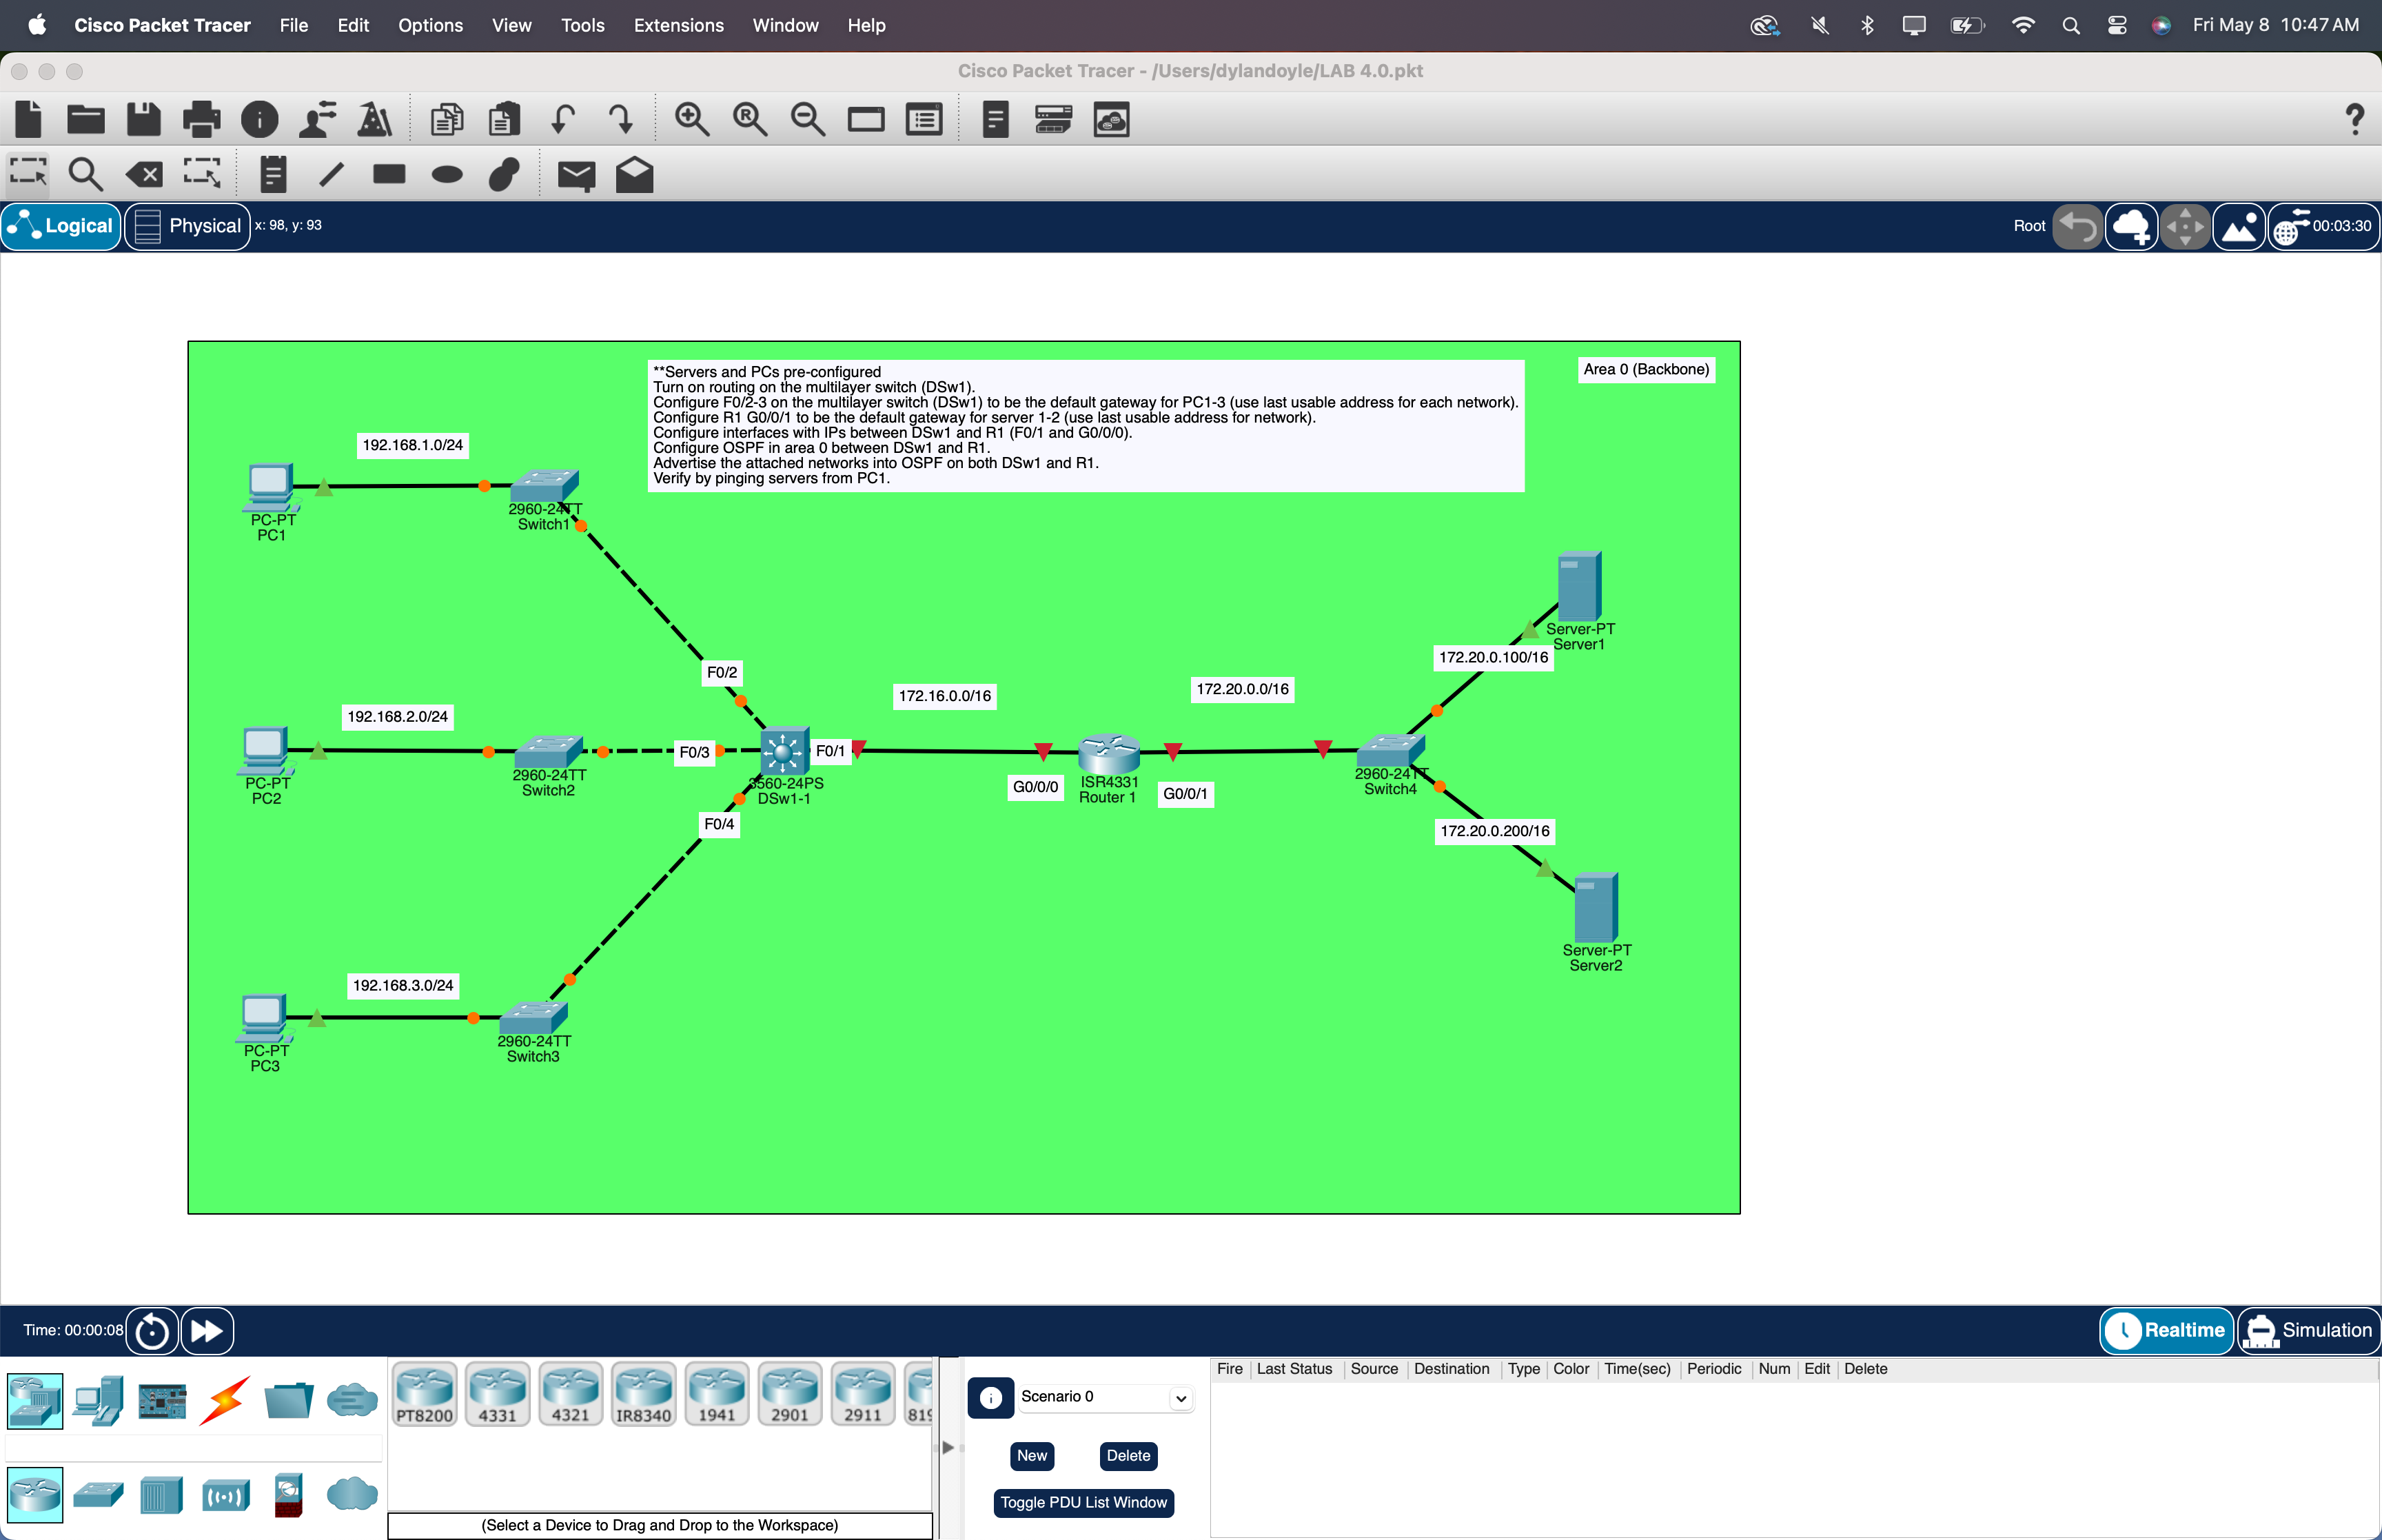Select the Place Note tool
2382x1540 pixels.
(x=273, y=175)
